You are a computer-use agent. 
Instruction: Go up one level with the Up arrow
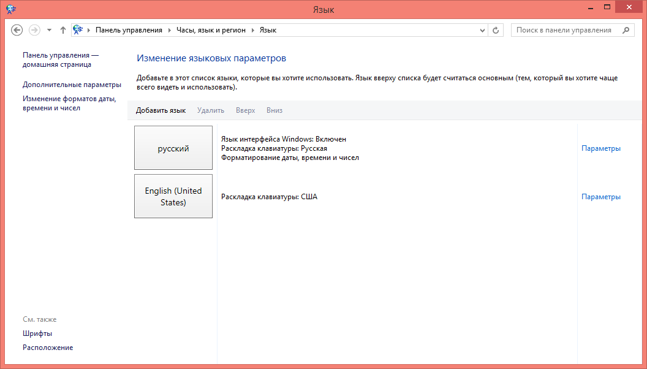coord(62,30)
